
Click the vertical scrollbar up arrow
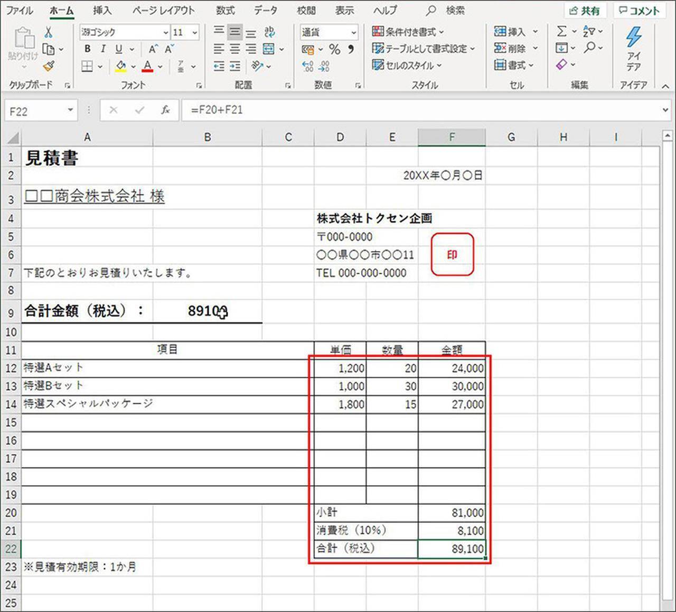[x=667, y=136]
